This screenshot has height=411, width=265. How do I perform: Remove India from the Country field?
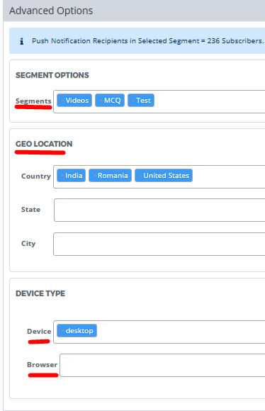tap(62, 176)
